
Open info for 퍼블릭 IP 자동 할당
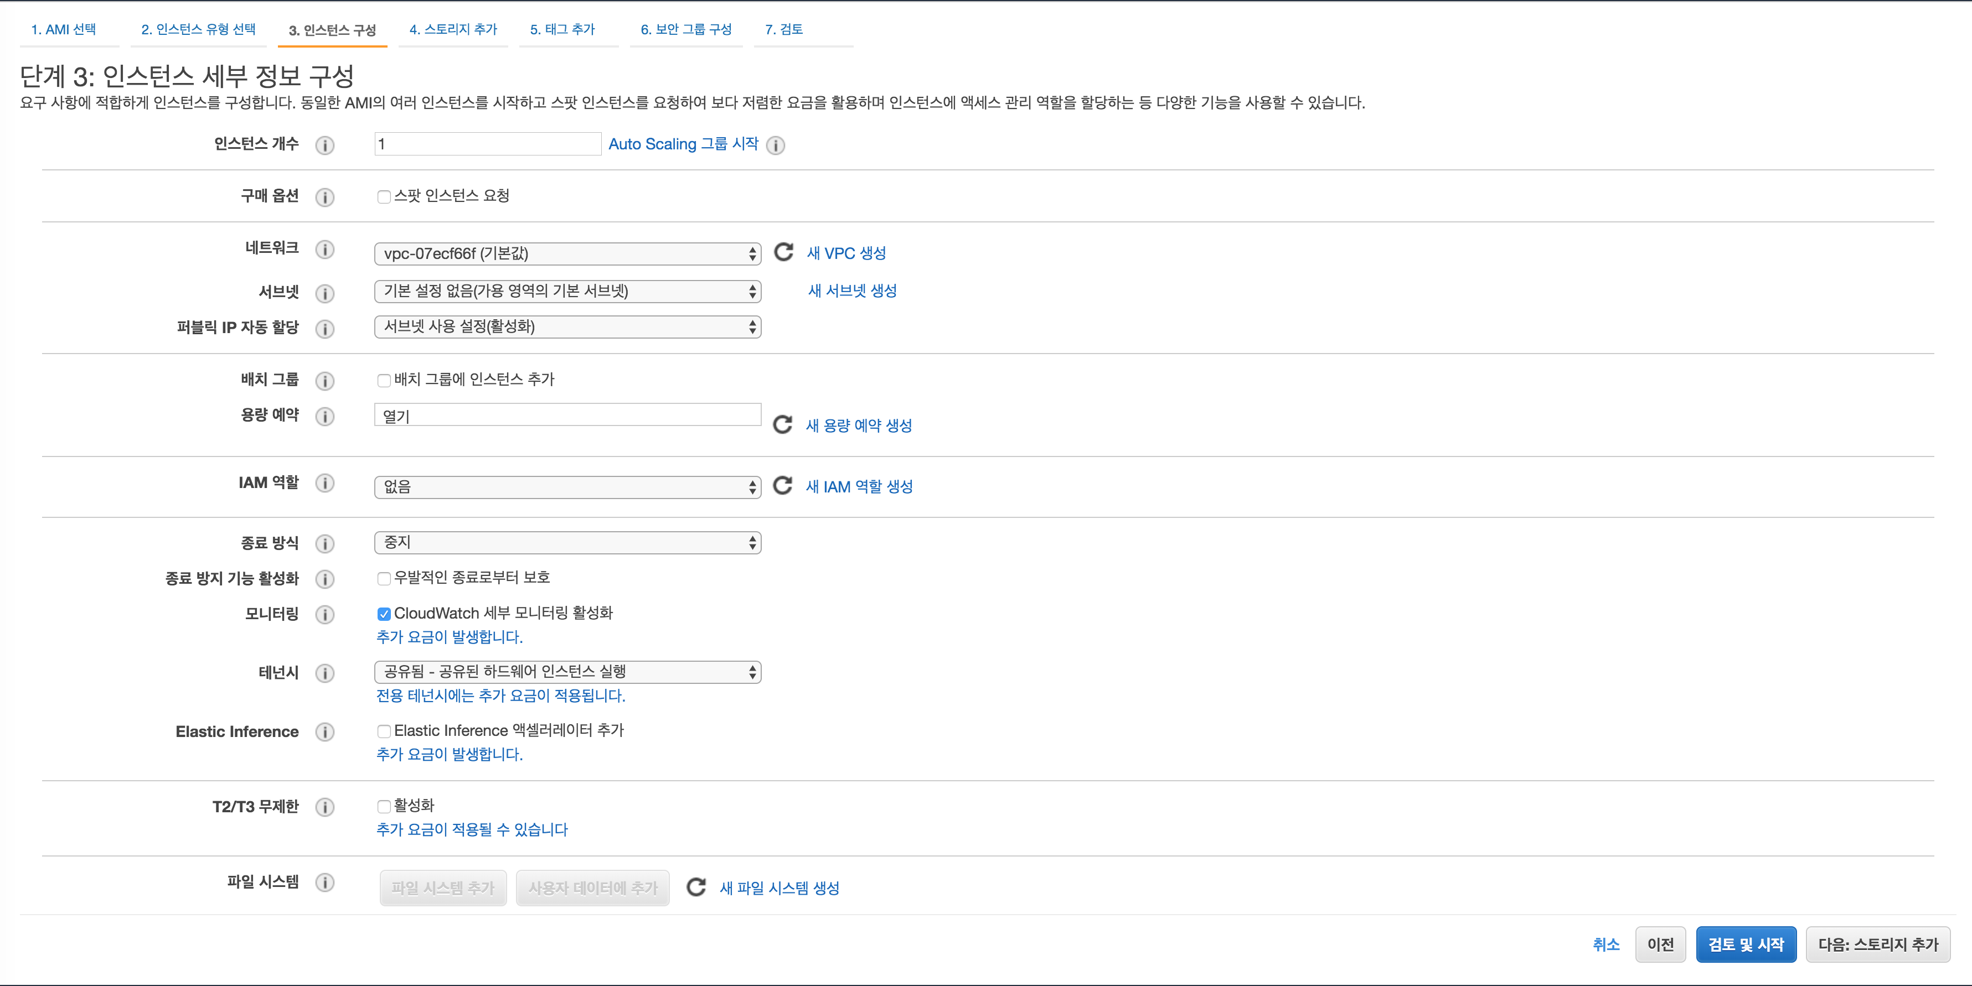(324, 328)
